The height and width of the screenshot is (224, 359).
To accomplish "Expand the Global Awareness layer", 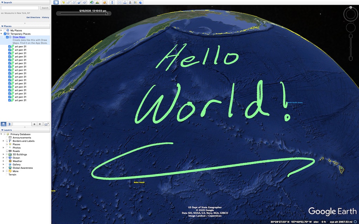I will [4, 168].
